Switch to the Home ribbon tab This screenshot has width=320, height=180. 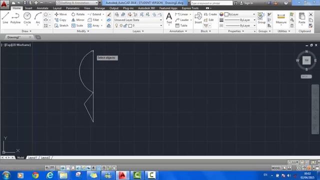point(16,8)
